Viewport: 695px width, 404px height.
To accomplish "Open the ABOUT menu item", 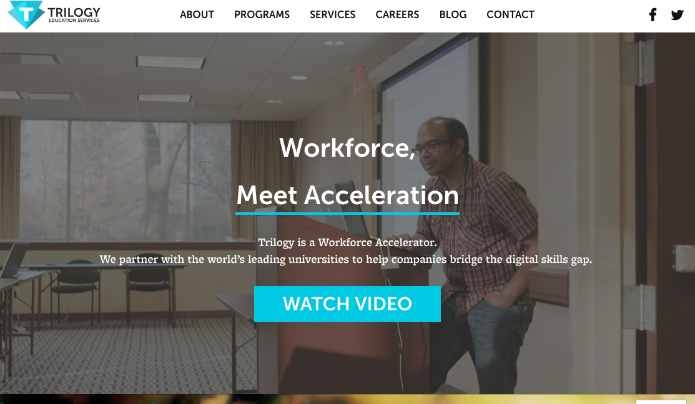I will coord(197,14).
